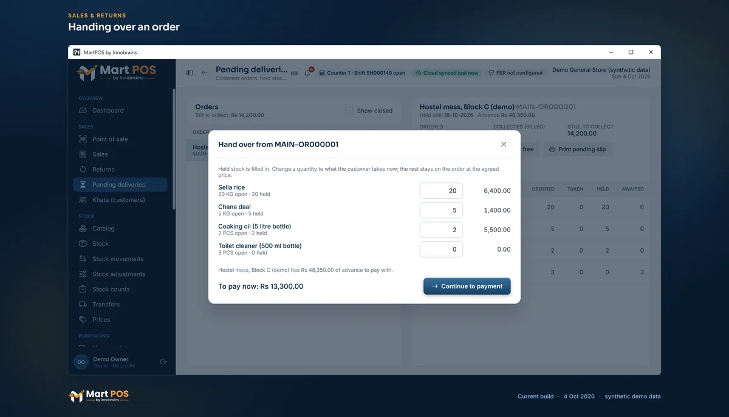Click the DO user avatar
This screenshot has height=417, width=729.
[x=81, y=362]
